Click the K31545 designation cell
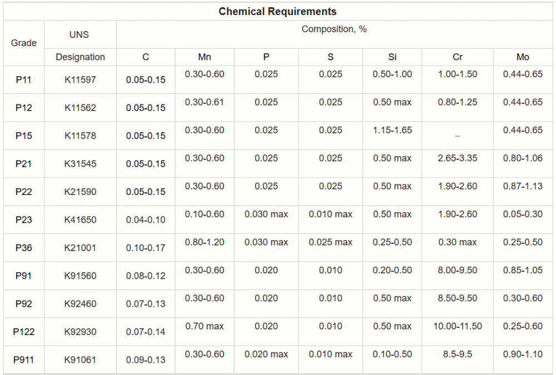This screenshot has height=375, width=556. tap(80, 164)
